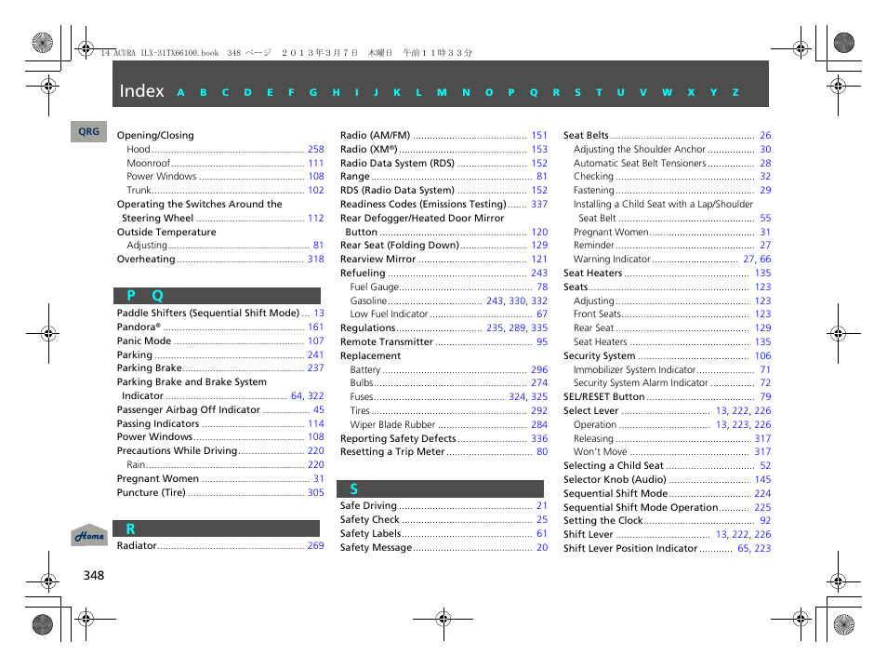Jump to index letter T
Viewport: 887px width, 668px height.
coord(599,92)
